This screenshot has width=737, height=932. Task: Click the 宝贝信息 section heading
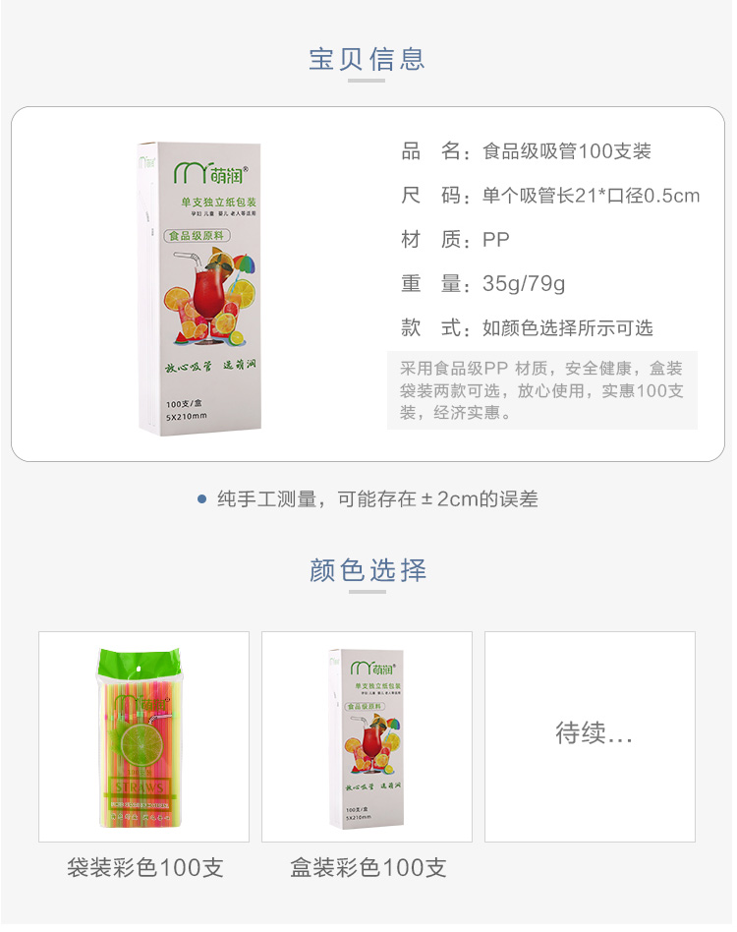(367, 59)
